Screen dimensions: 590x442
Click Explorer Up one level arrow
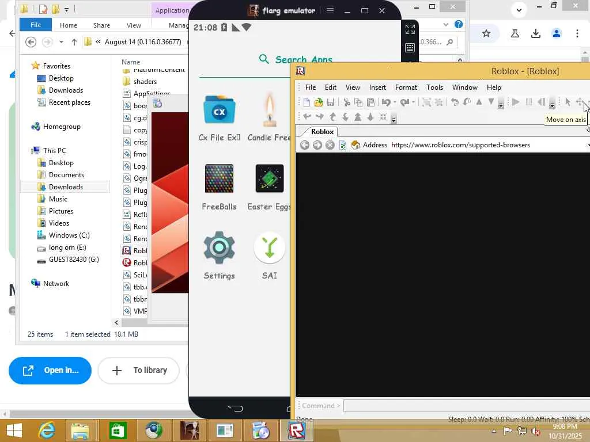tap(74, 42)
